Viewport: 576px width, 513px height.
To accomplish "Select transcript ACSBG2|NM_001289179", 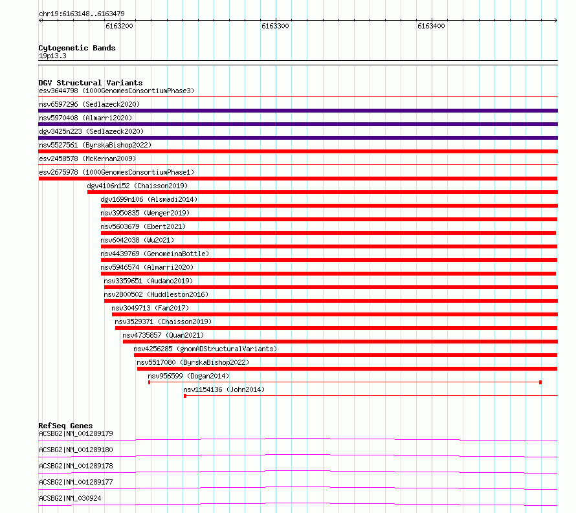I will [76, 433].
